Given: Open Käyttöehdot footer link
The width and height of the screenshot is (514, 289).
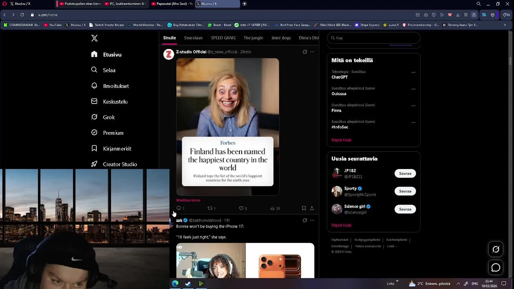Looking at the screenshot, I should coord(340,240).
